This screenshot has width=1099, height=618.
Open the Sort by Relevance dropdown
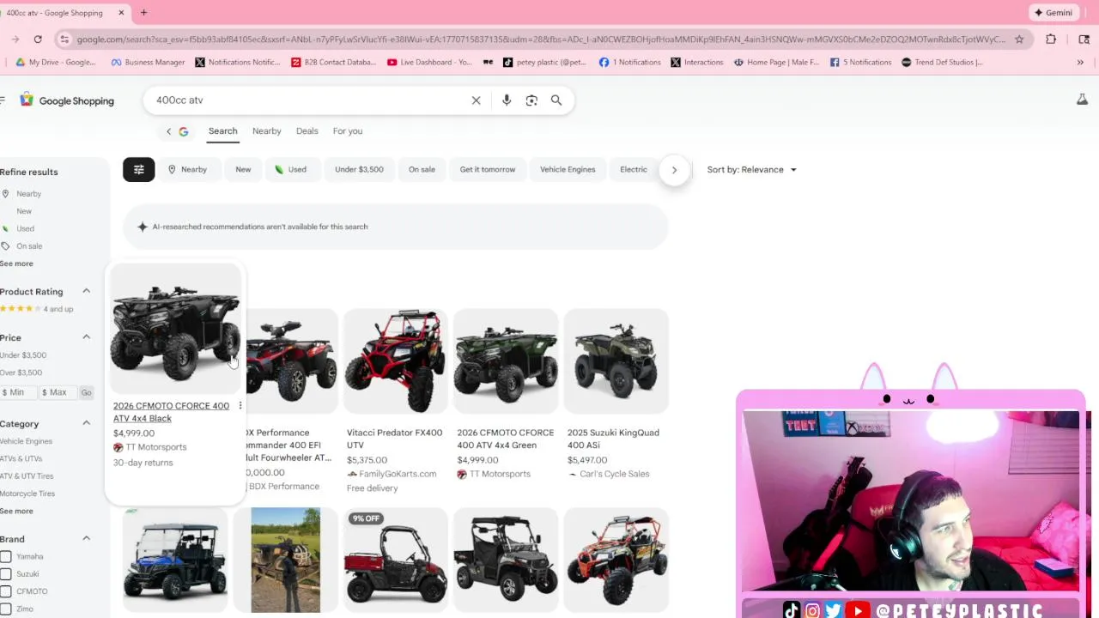coord(752,170)
